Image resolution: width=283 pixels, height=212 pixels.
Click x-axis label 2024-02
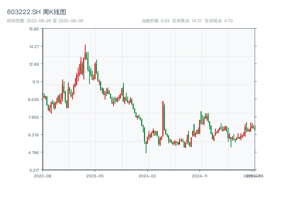coord(147,176)
